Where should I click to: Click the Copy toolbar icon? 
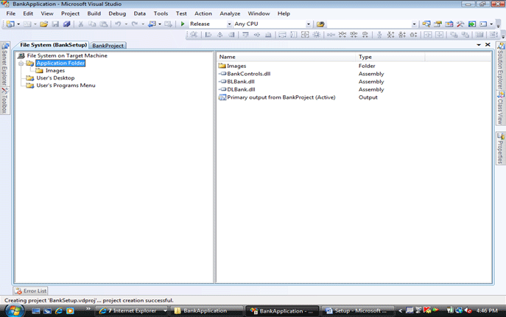tap(92, 24)
